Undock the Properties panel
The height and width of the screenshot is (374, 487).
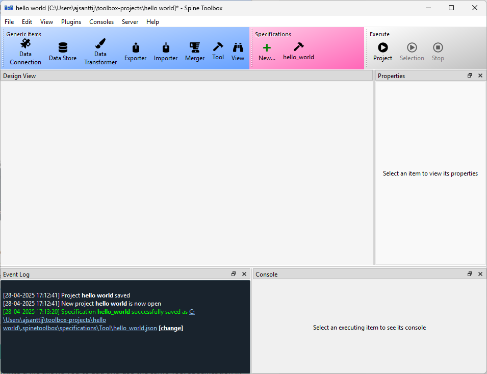tap(470, 76)
